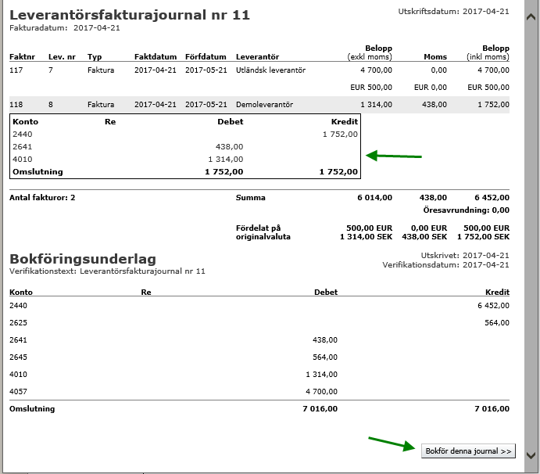The height and width of the screenshot is (474, 540).
Task: Click the Bokföringsunderlag heading
Action: click(x=82, y=259)
